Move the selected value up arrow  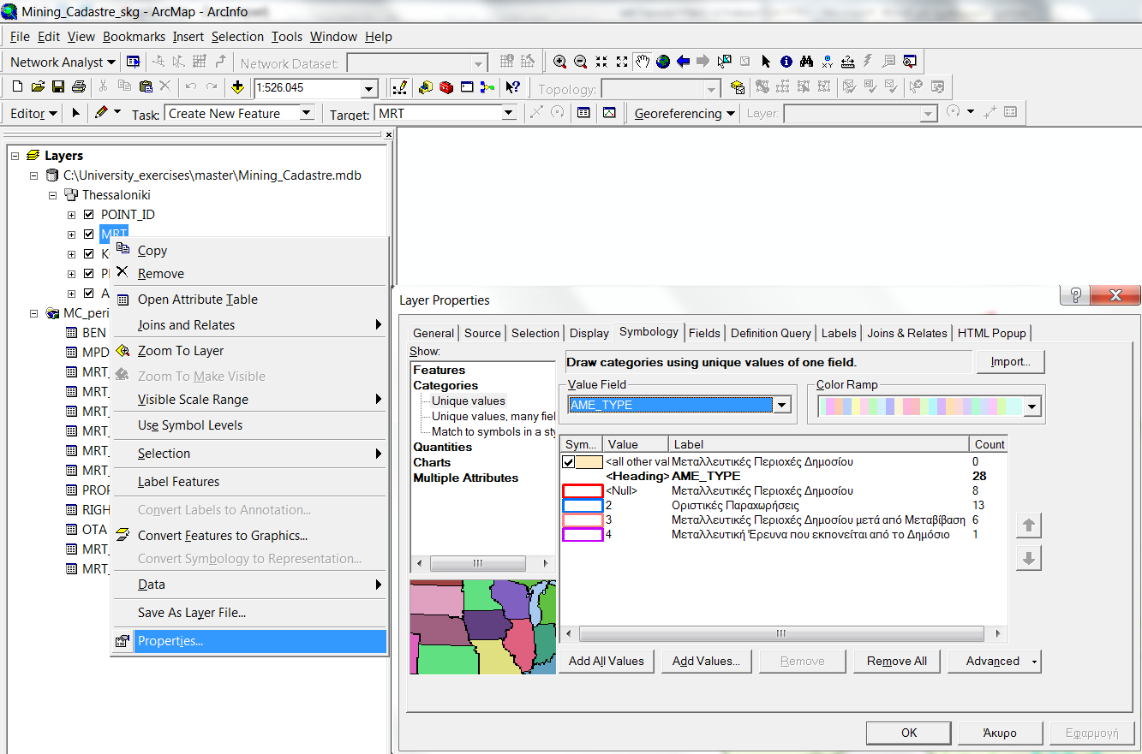1028,525
